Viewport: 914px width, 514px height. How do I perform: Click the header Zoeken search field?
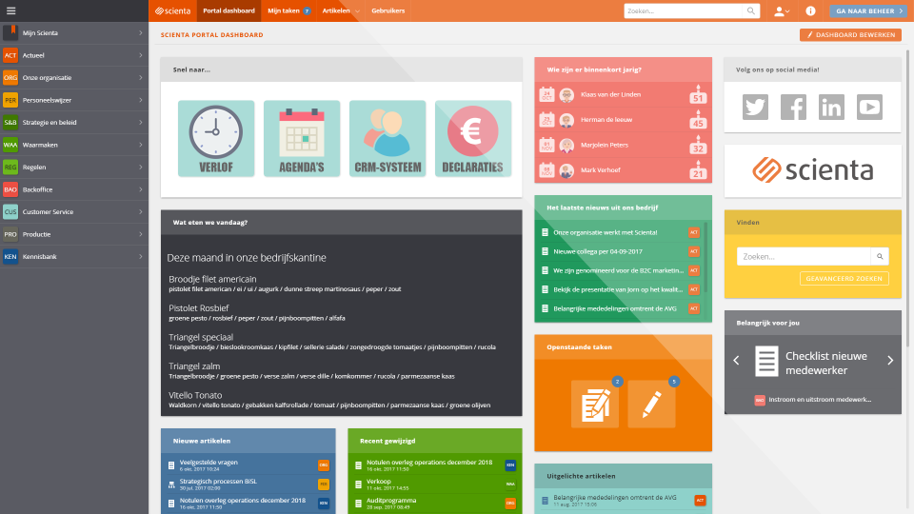tap(685, 10)
